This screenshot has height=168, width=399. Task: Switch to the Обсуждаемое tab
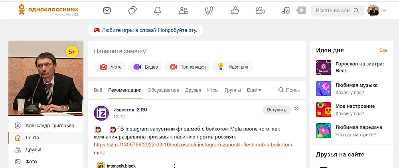click(163, 90)
